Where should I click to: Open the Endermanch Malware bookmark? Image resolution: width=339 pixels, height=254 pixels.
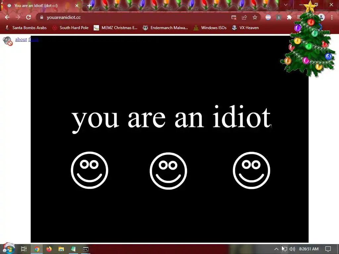pyautogui.click(x=166, y=28)
